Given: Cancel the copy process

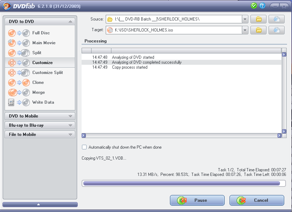Looking at the screenshot, I should [257, 200].
